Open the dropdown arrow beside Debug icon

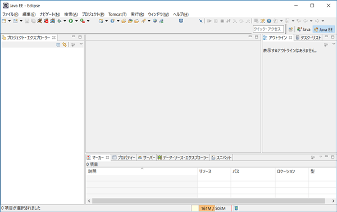(65, 21)
